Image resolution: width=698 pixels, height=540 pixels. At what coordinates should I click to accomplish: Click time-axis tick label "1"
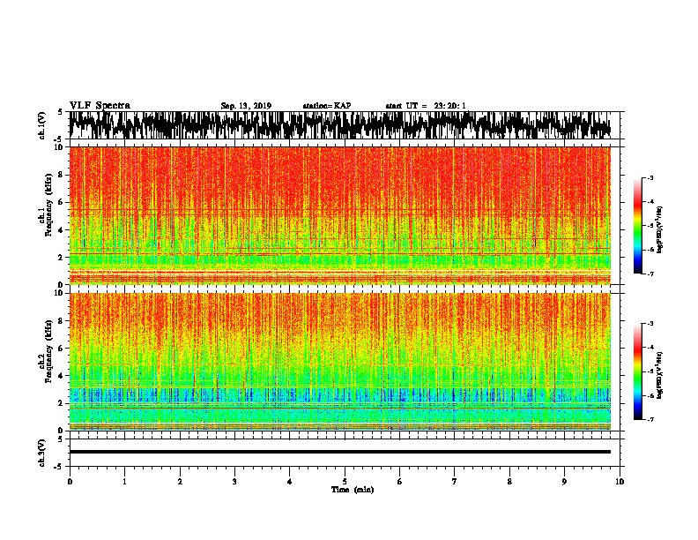tap(124, 482)
